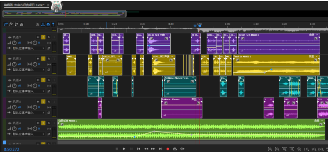The height and width of the screenshot is (152, 328).
Task: Click the Pause button
Action: tap(131, 149)
